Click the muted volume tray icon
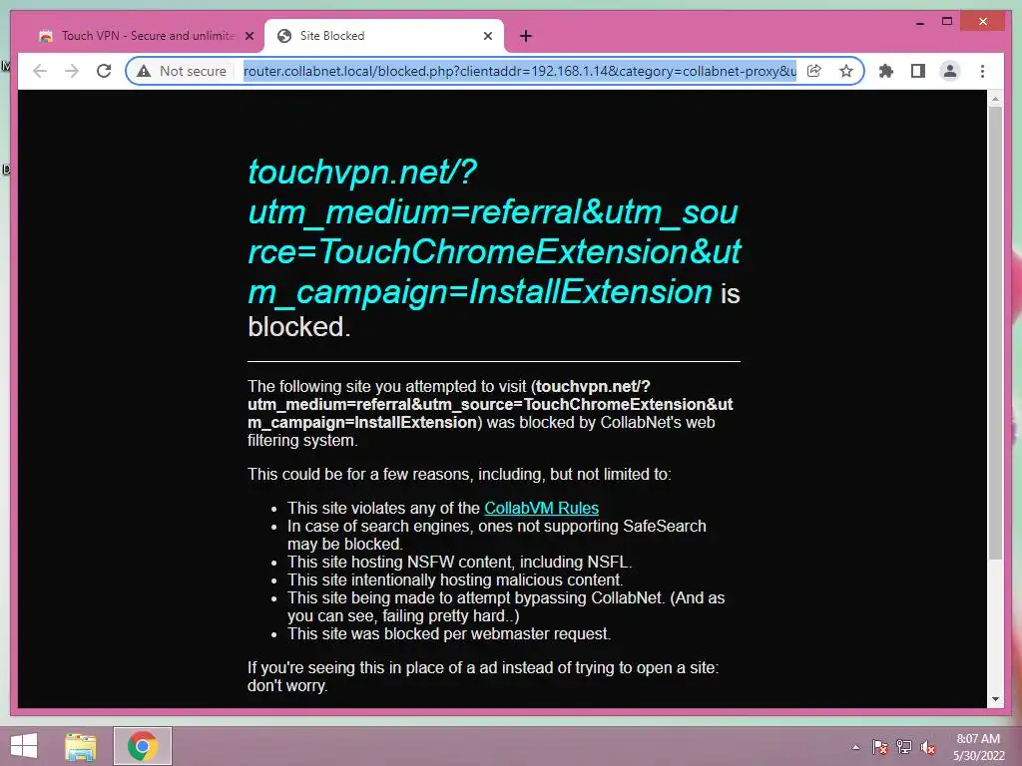Screen dimensions: 1022x766 928,747
